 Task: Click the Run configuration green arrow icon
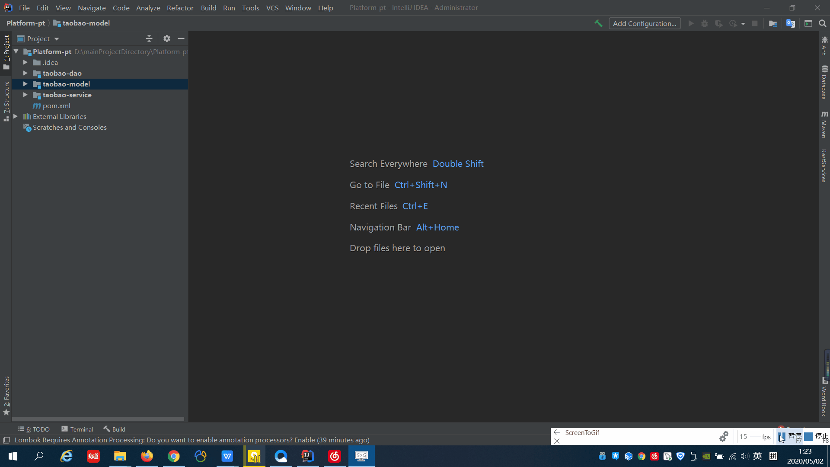690,23
